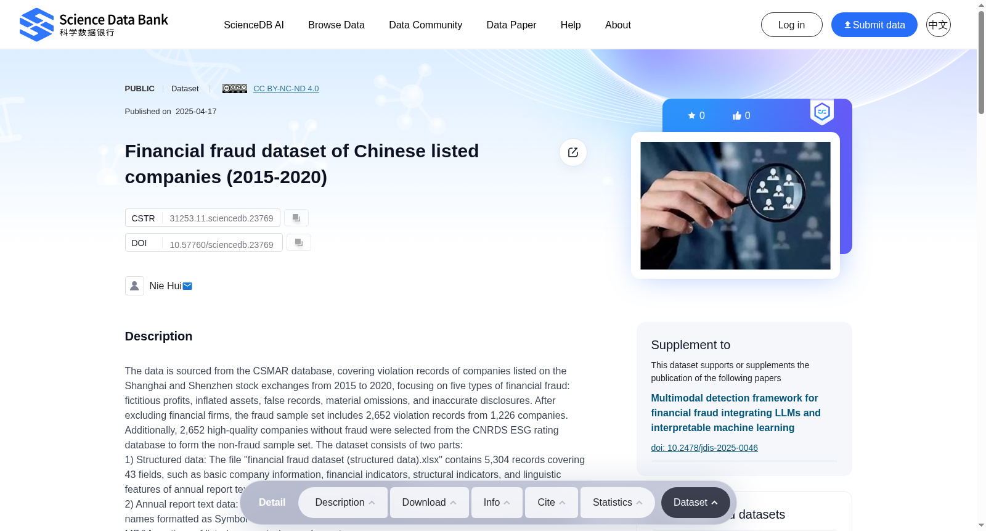Click the star favorite icon
The width and height of the screenshot is (986, 531).
point(691,115)
